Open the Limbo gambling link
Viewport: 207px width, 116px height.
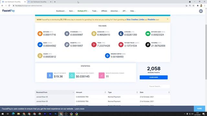tap(141, 19)
